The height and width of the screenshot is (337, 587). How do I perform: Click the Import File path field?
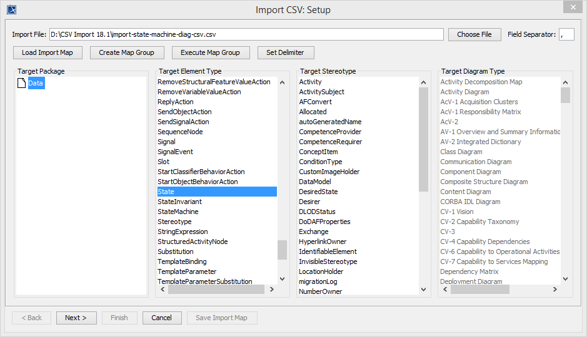[x=246, y=34]
